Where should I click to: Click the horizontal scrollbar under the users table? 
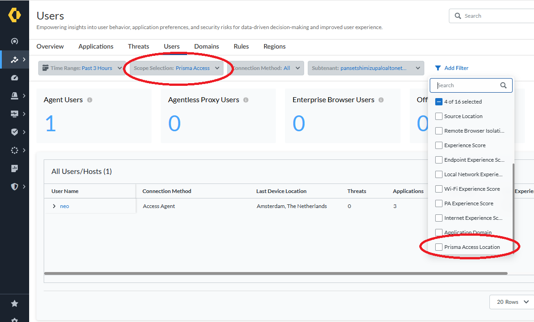(275, 273)
